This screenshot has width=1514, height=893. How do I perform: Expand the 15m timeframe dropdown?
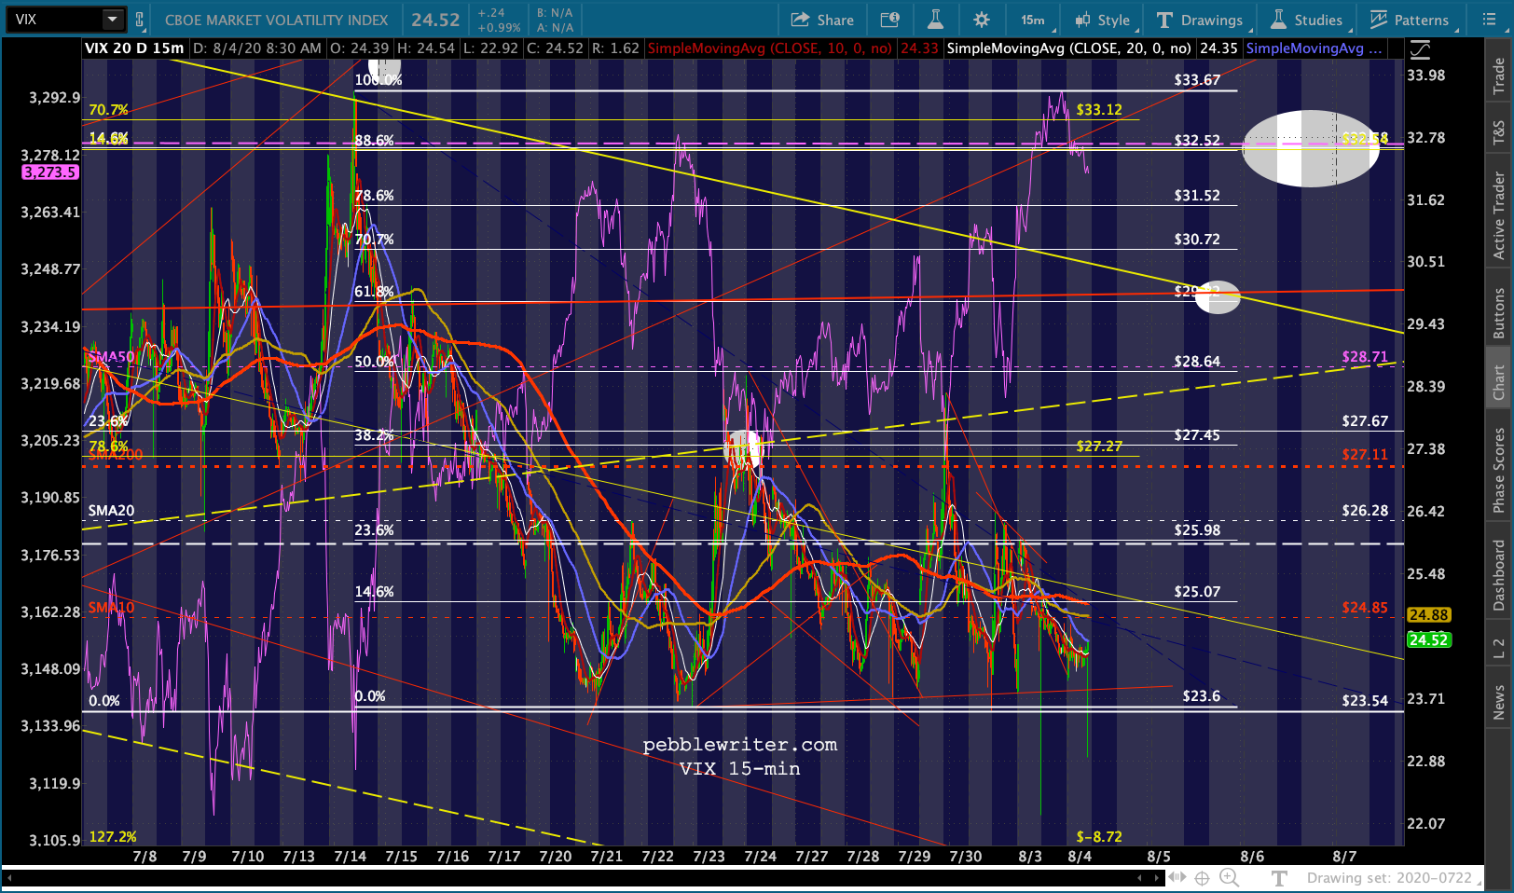coord(1033,20)
